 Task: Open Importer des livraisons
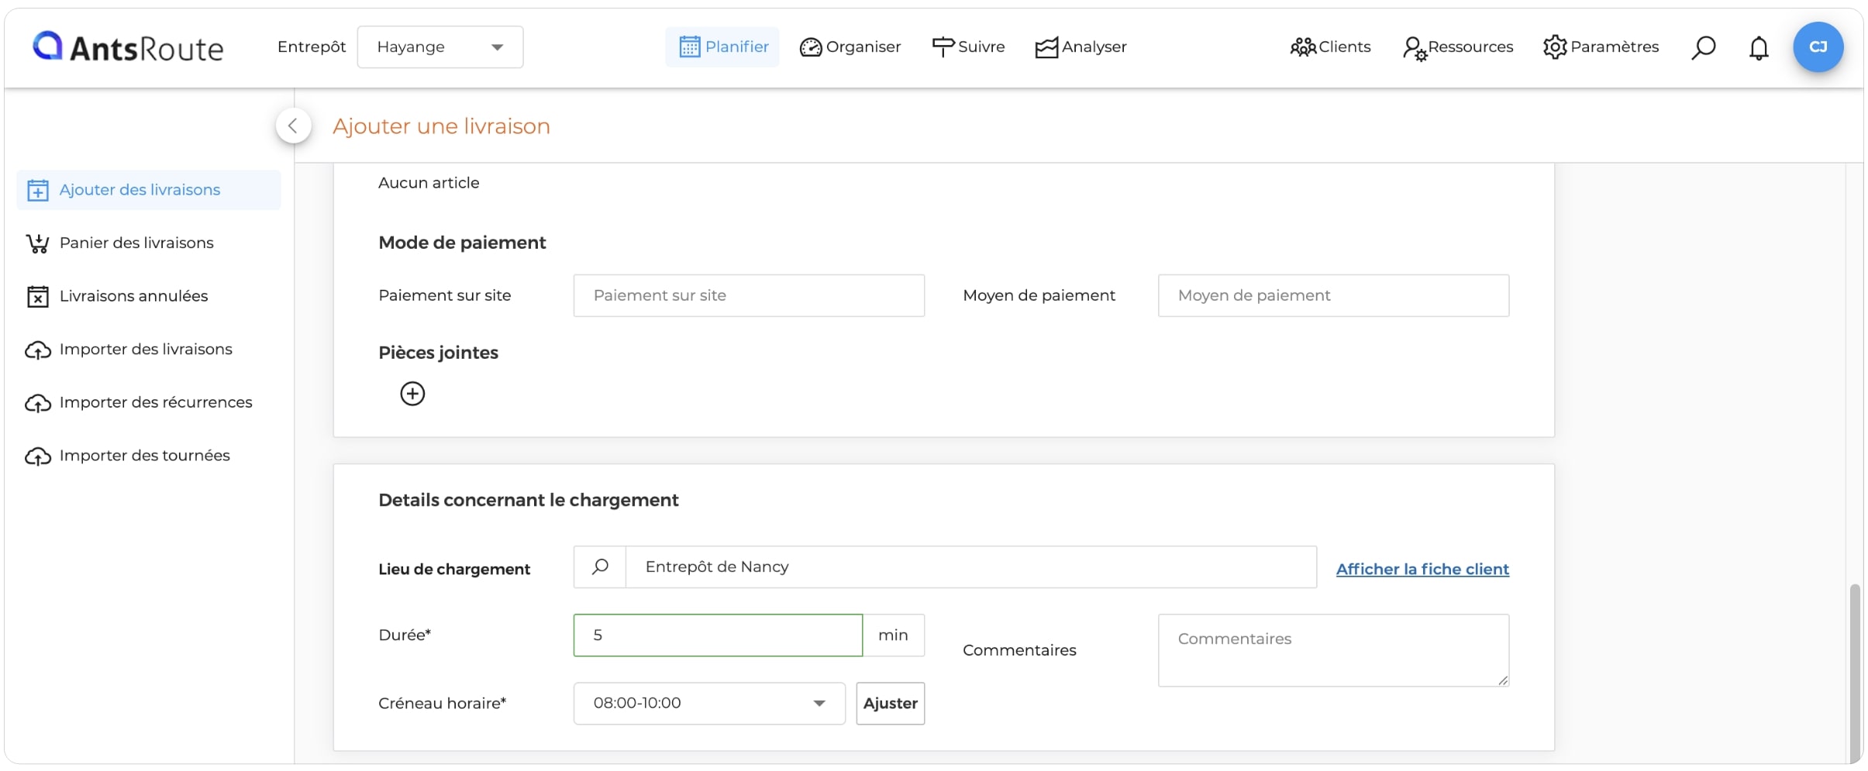coord(129,349)
